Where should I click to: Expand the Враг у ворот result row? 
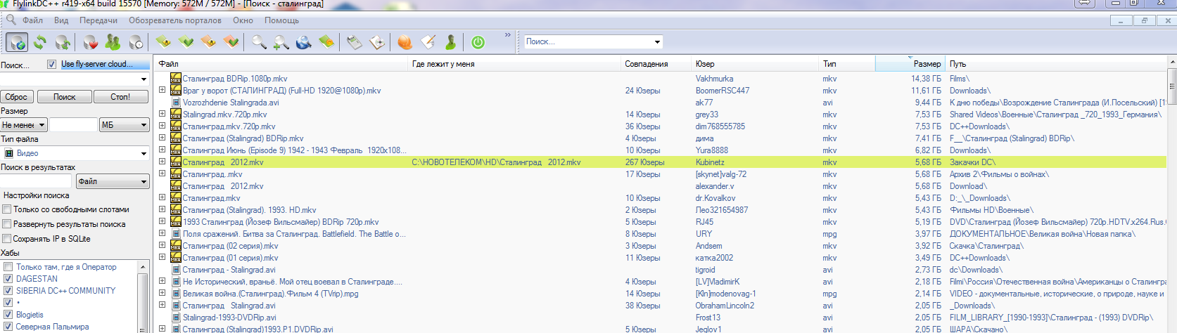tap(162, 91)
